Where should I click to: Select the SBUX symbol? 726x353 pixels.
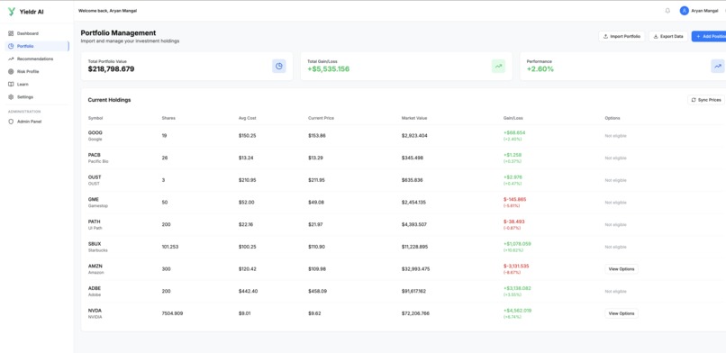tap(95, 244)
